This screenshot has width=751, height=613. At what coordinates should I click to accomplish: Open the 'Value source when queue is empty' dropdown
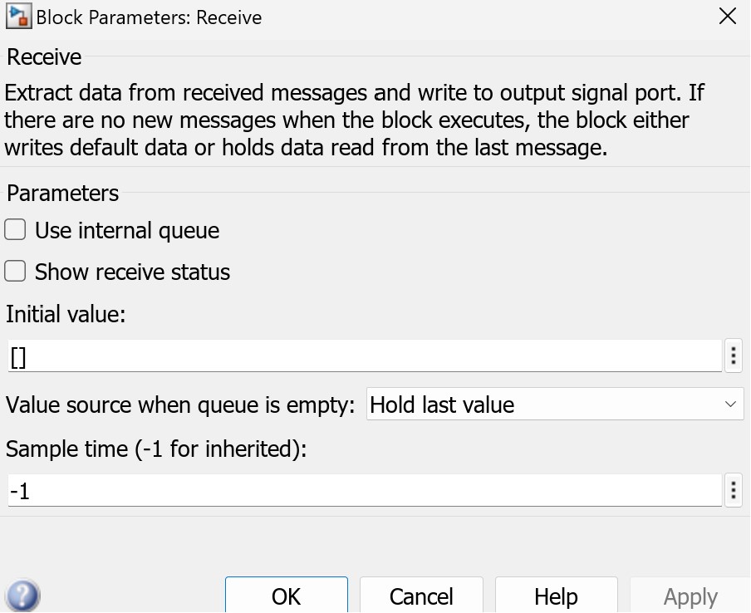point(555,405)
